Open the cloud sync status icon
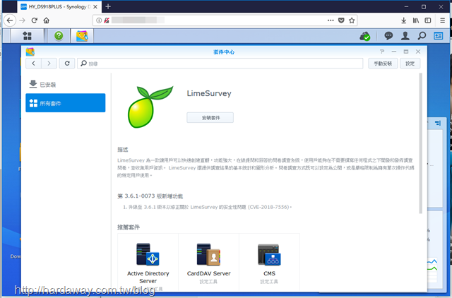This screenshot has height=298, width=452. (x=365, y=36)
